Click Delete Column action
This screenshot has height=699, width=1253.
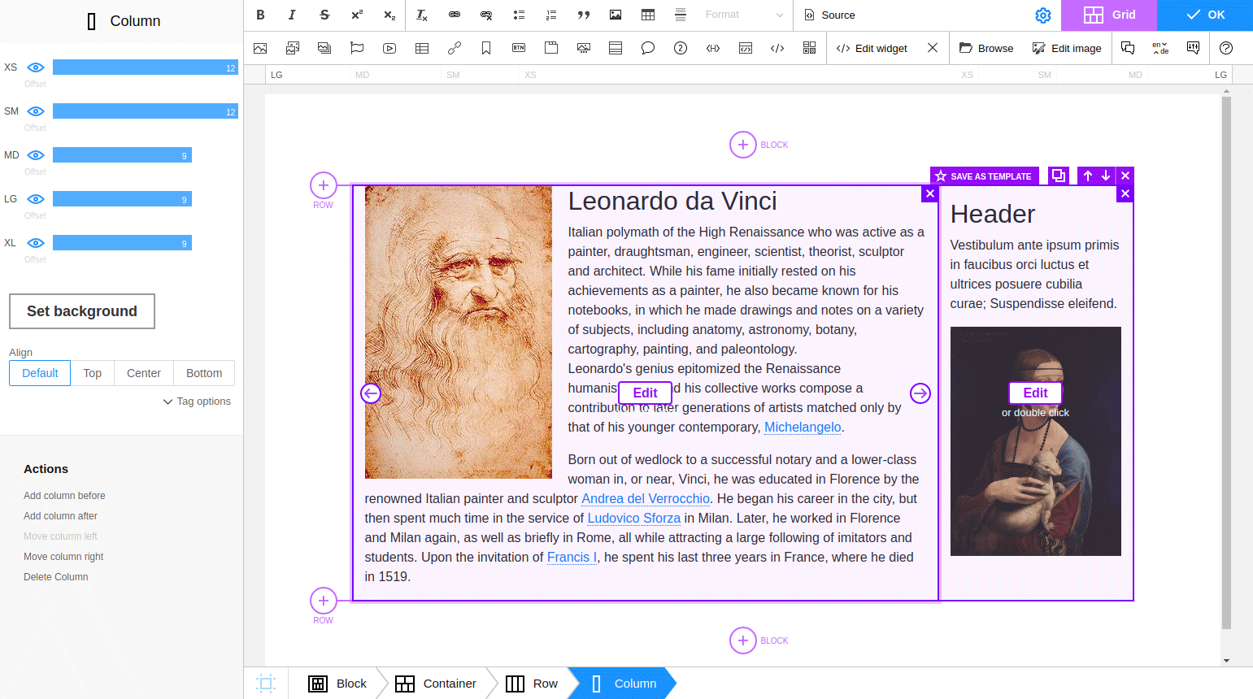tap(56, 577)
